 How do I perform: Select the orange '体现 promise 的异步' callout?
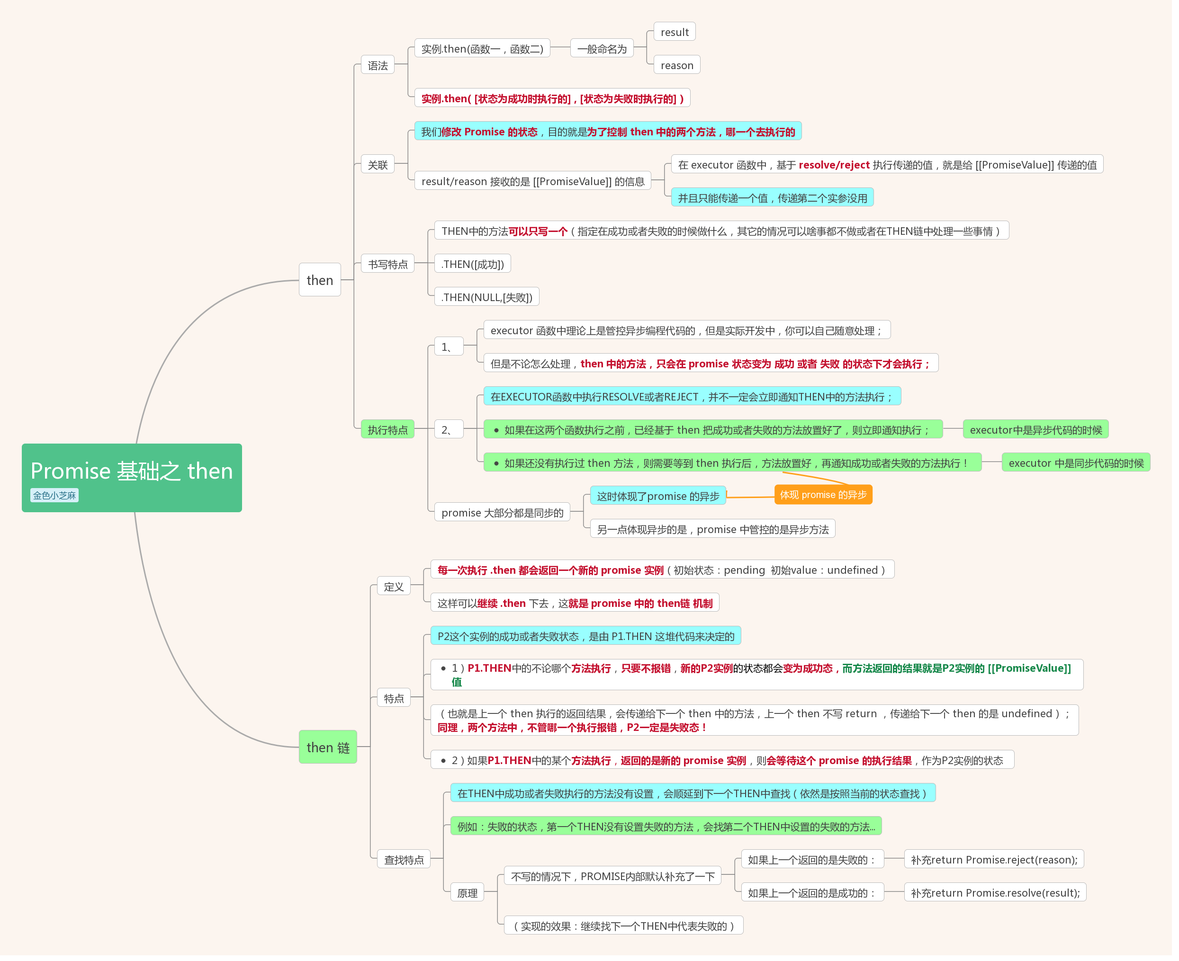823,495
